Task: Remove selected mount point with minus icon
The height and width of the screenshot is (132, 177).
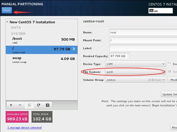Action: click(x=20, y=105)
